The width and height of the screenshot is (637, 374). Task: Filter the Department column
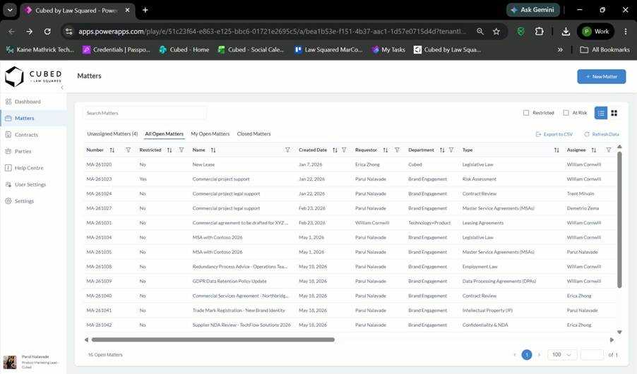click(x=451, y=150)
